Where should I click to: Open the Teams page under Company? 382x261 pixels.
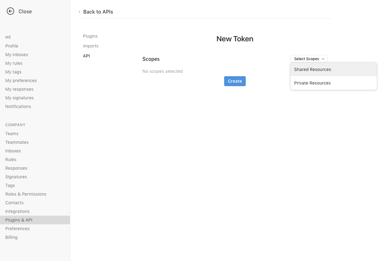click(x=12, y=133)
